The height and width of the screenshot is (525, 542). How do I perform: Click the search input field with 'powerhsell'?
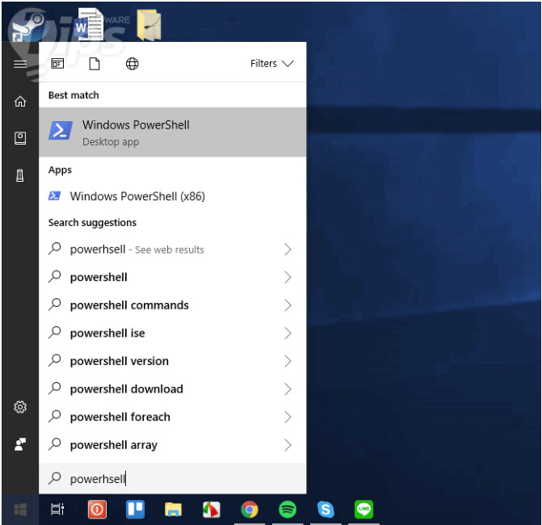173,479
